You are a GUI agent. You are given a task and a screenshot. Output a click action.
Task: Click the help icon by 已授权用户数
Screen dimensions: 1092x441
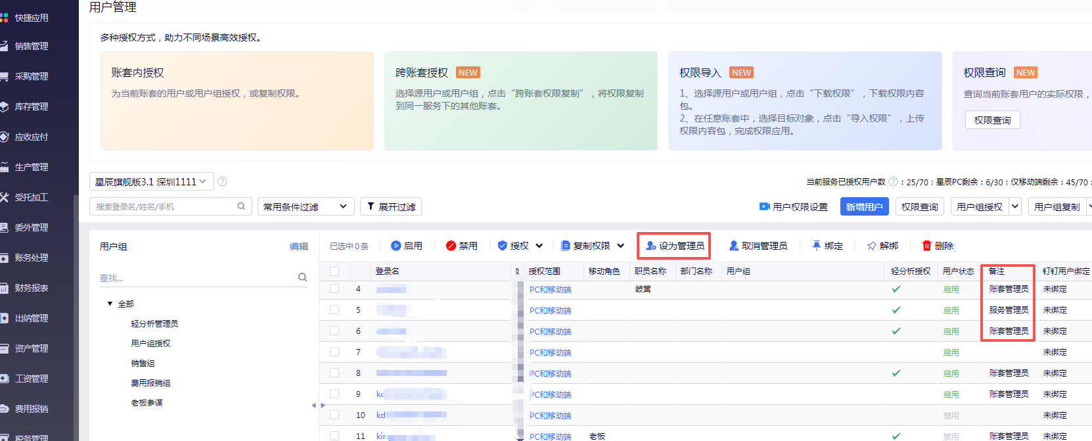click(x=893, y=181)
